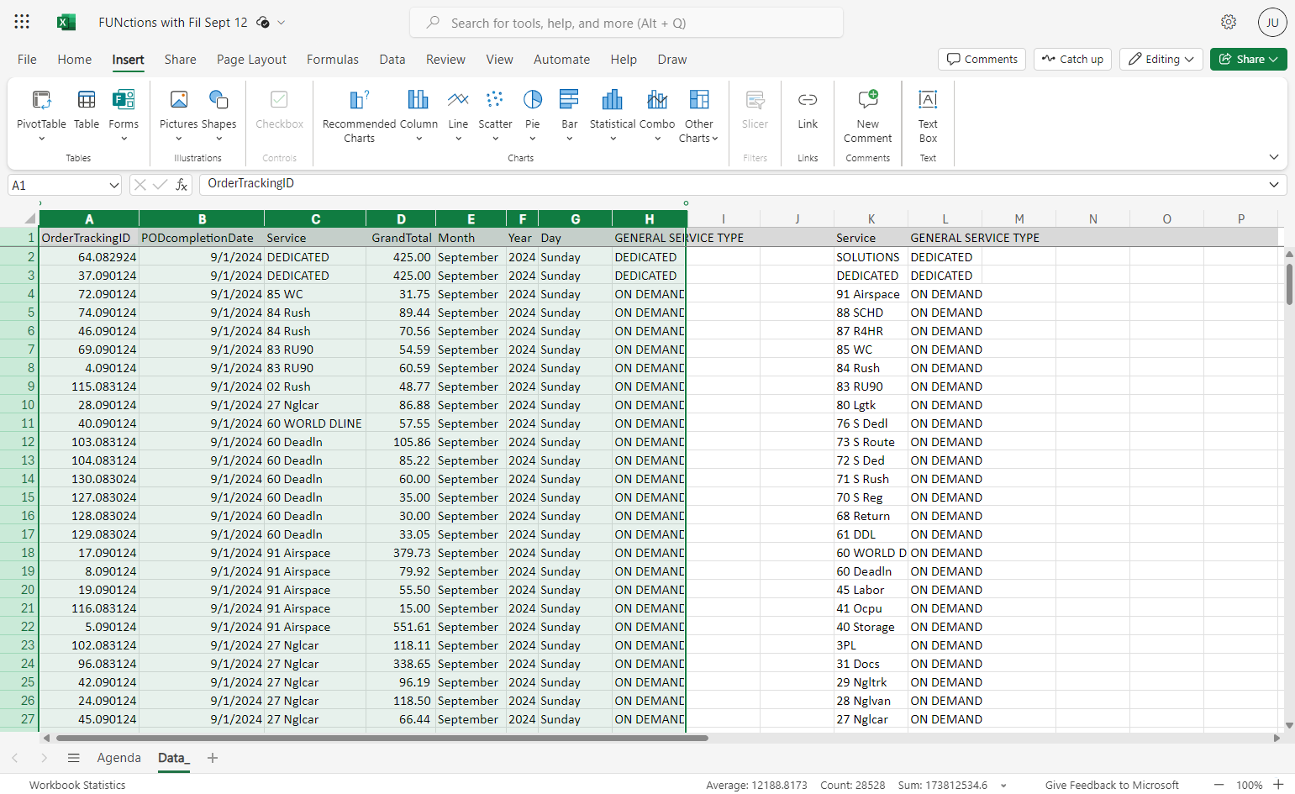1295x794 pixels.
Task: Insert a Bar chart
Action: click(x=570, y=115)
